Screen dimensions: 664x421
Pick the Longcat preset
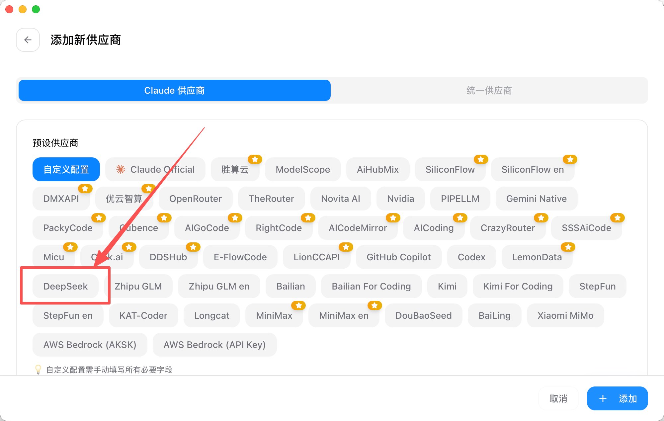click(212, 315)
